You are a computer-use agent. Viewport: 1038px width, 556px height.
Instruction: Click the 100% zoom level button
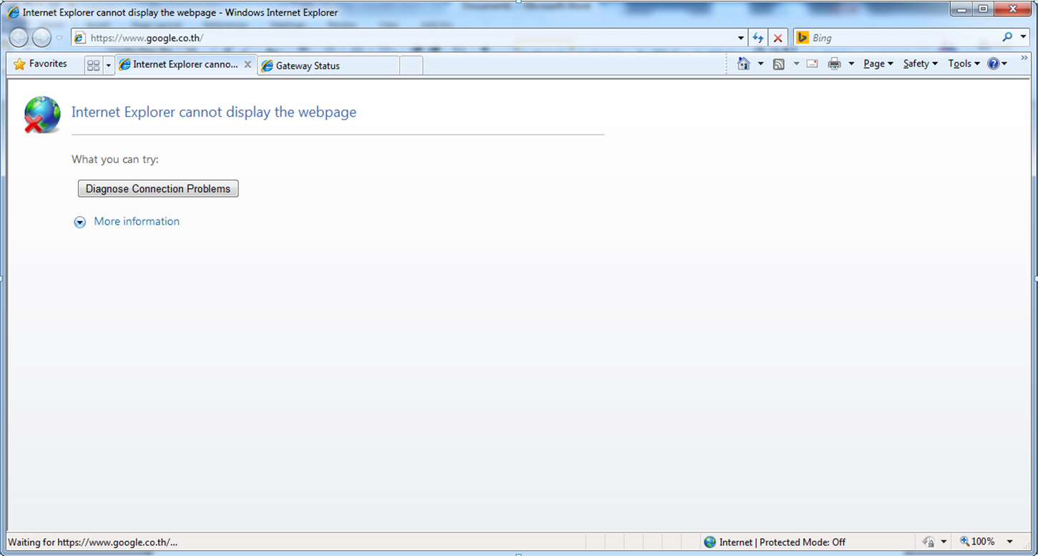[977, 542]
